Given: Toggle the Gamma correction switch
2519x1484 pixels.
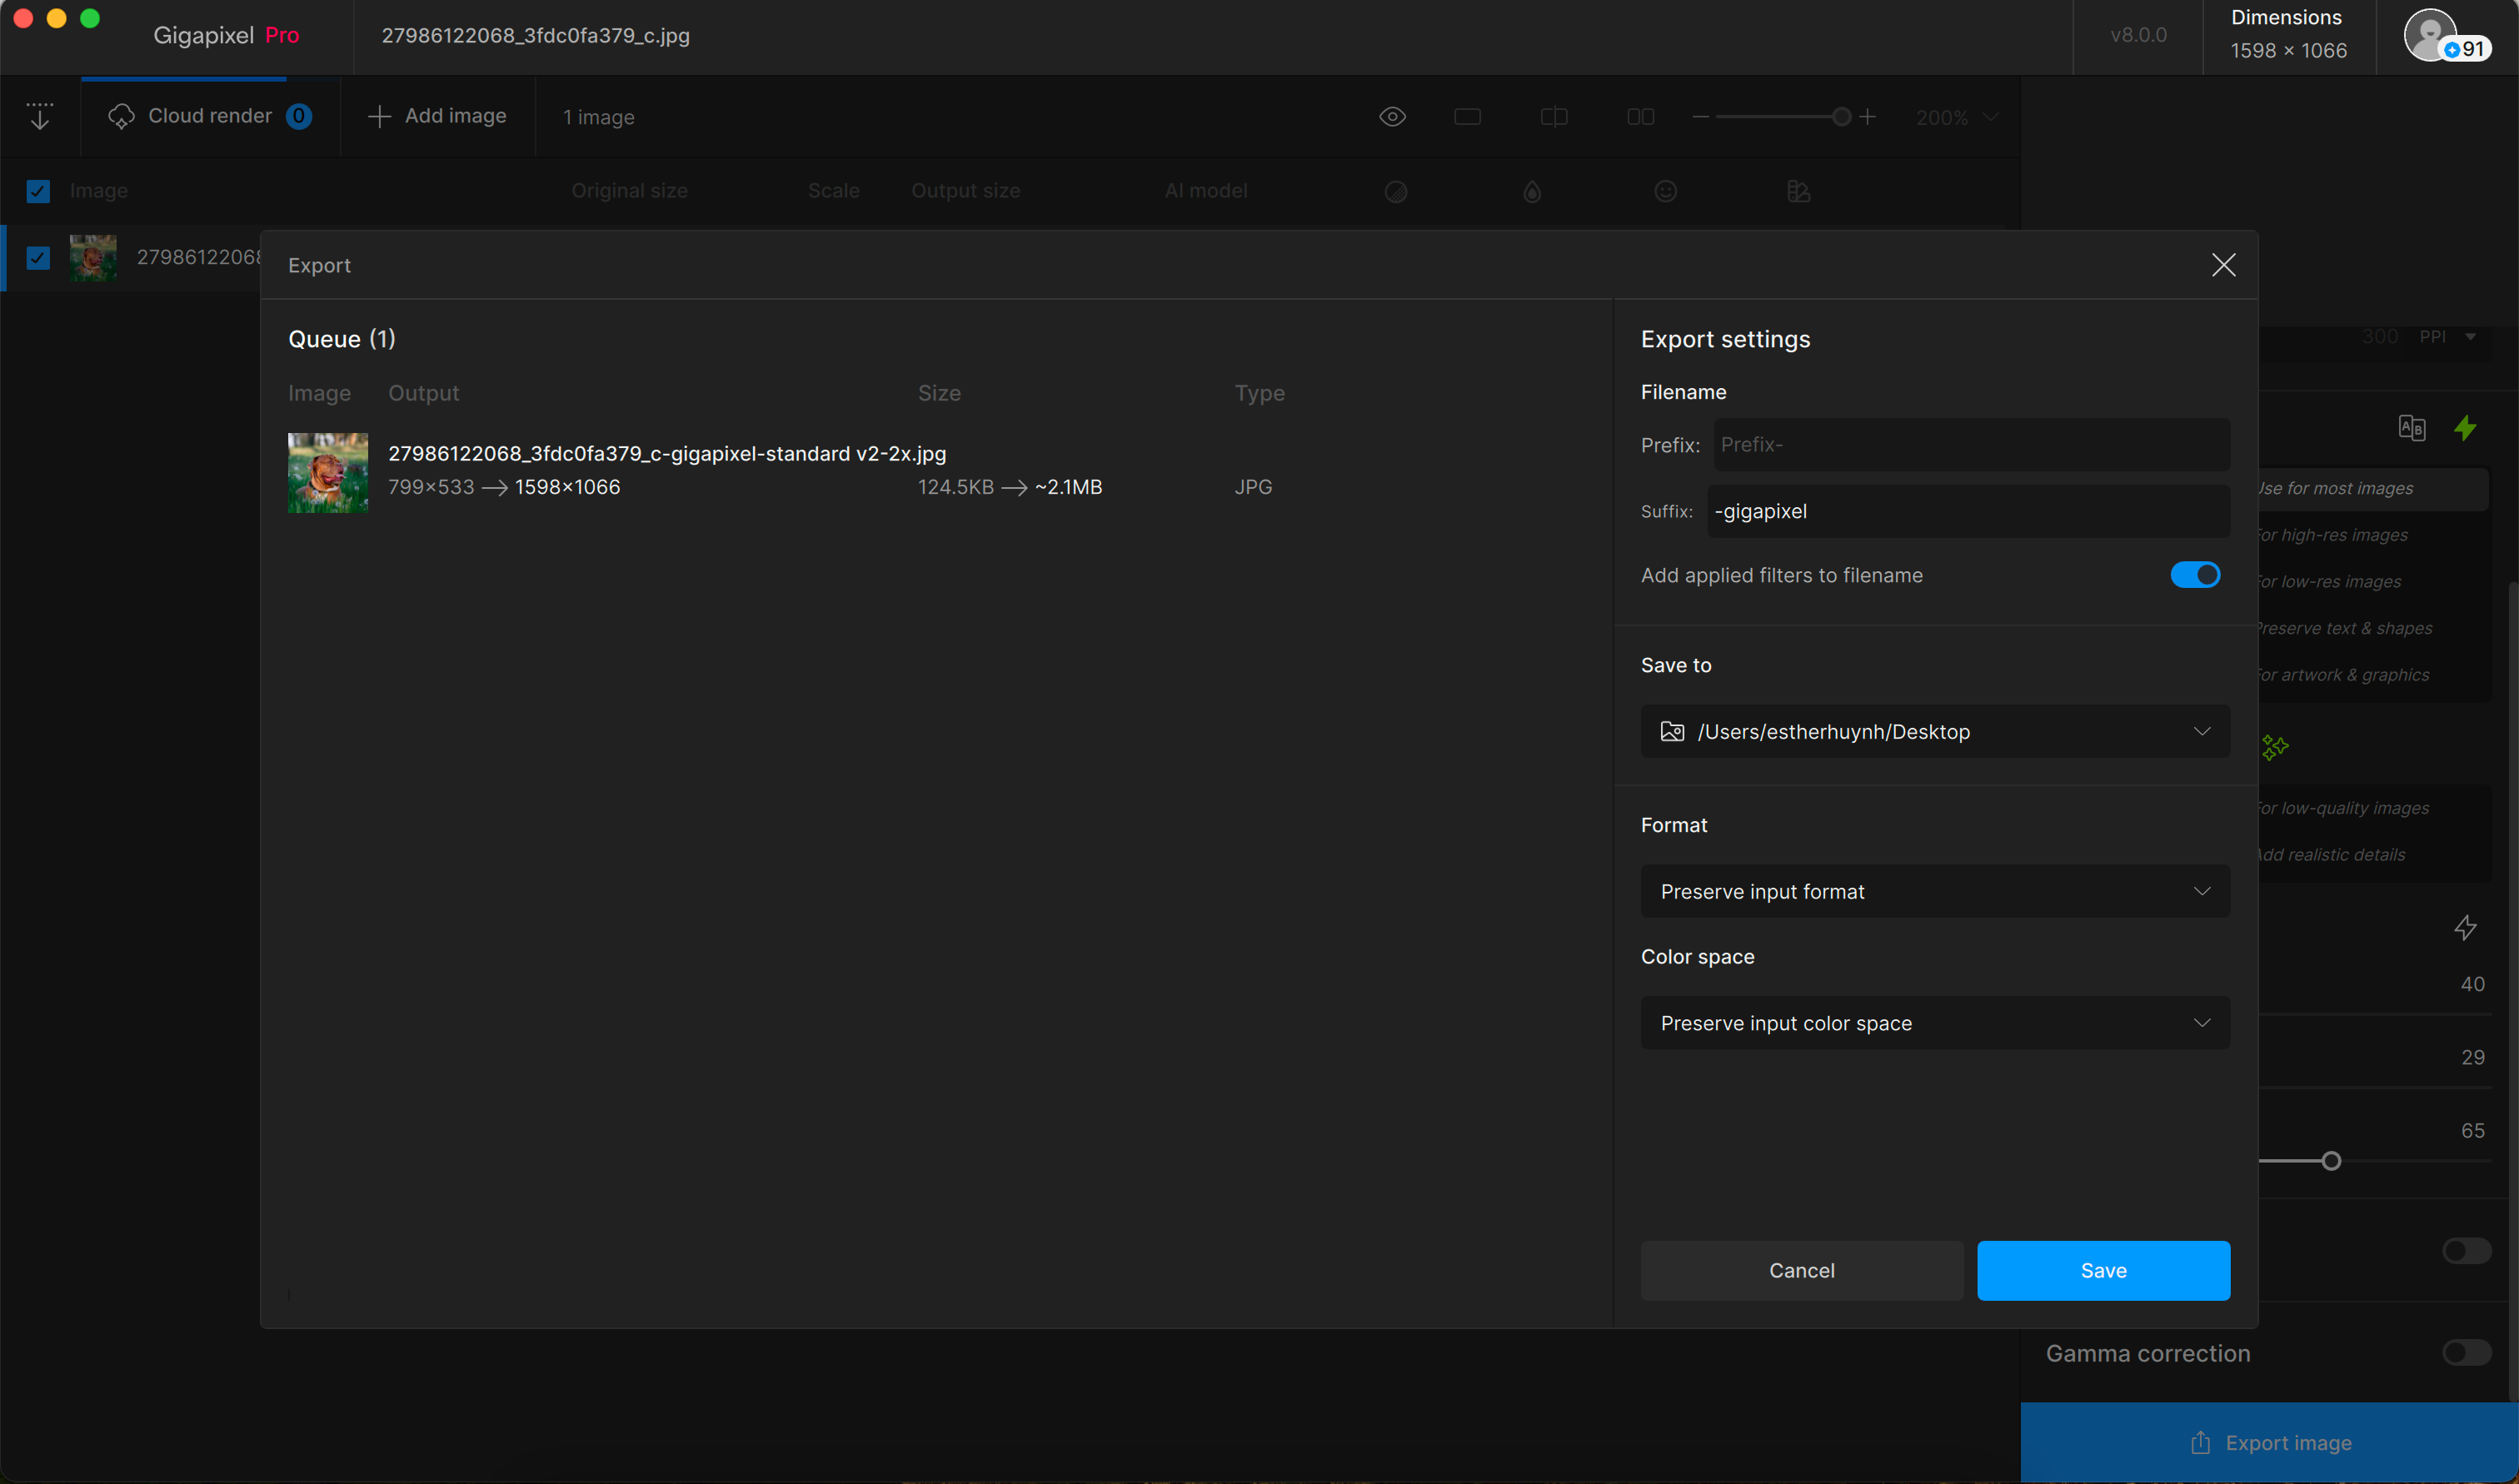Looking at the screenshot, I should click(x=2466, y=1352).
